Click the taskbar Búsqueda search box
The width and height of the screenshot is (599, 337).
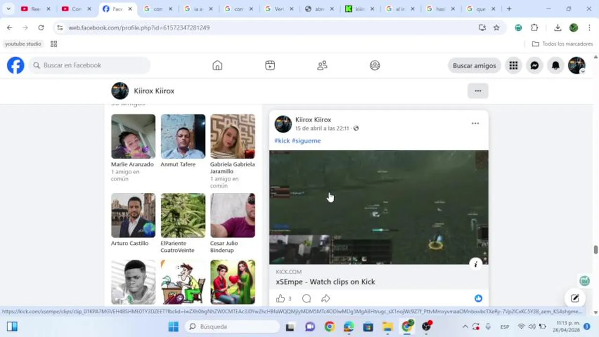(232, 327)
